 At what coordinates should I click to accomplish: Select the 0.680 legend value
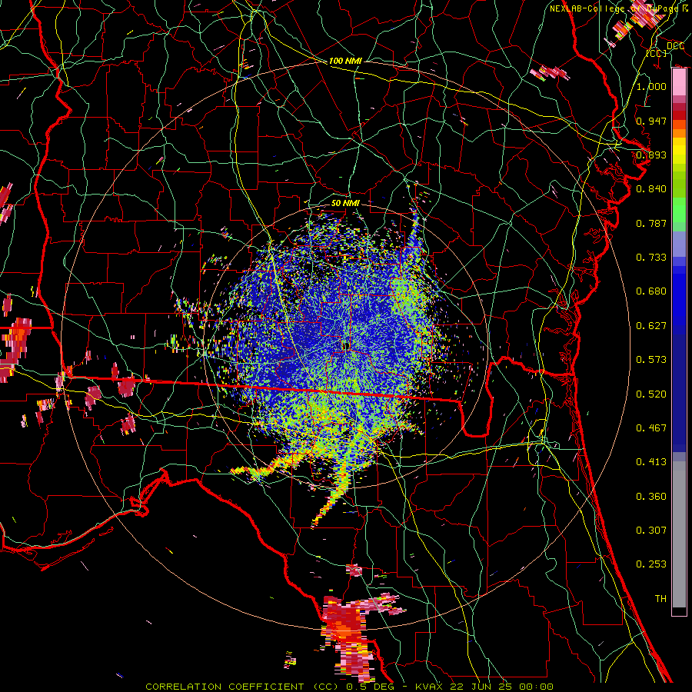(x=651, y=291)
